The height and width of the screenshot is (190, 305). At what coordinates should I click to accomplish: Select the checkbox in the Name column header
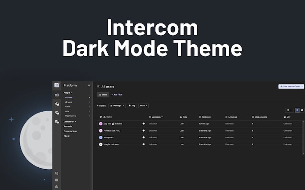(x=100, y=117)
